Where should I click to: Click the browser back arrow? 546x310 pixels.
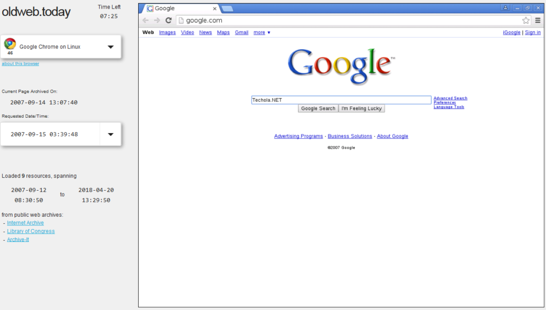click(146, 21)
